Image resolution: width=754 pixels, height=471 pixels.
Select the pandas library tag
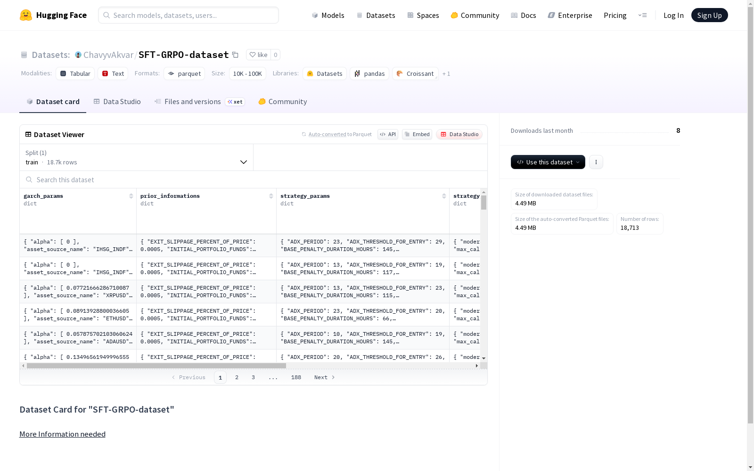click(369, 73)
